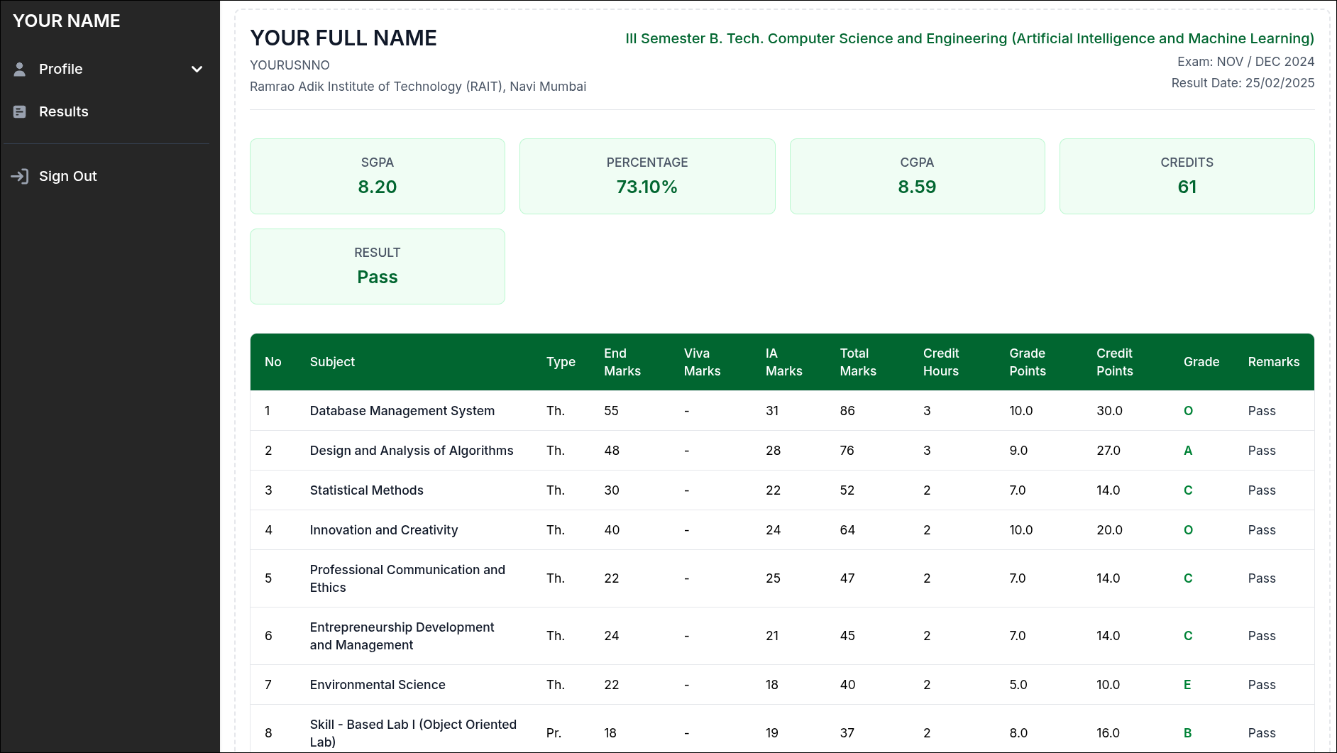Click the Credit Hours column header
Screen dimensions: 1337x753
coord(941,362)
